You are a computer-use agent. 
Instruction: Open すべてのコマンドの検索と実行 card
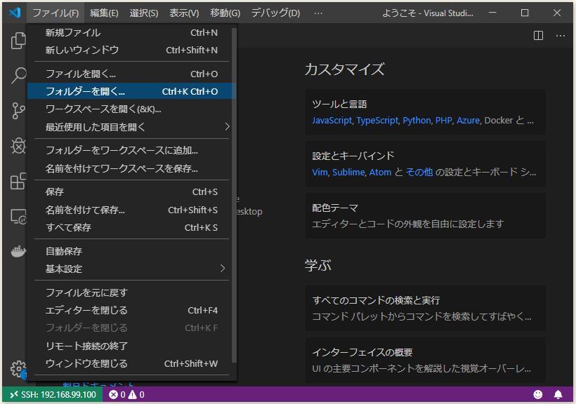(426, 308)
